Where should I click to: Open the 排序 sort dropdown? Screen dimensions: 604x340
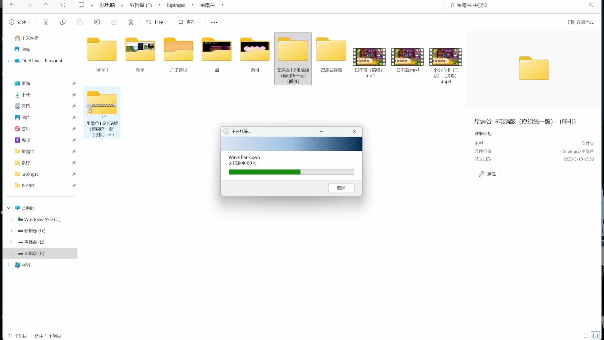click(x=157, y=22)
